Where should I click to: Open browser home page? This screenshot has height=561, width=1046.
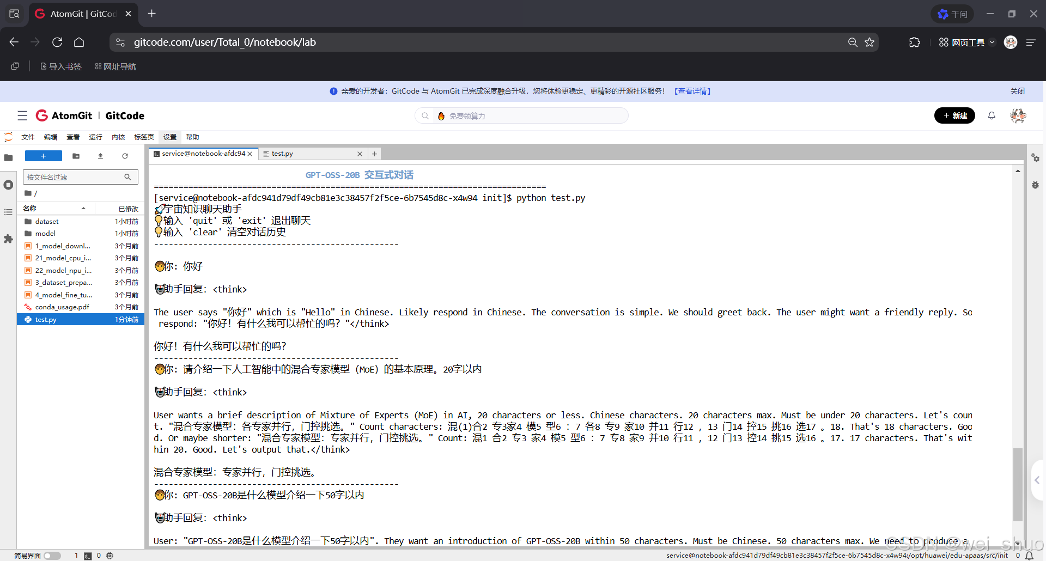[79, 42]
